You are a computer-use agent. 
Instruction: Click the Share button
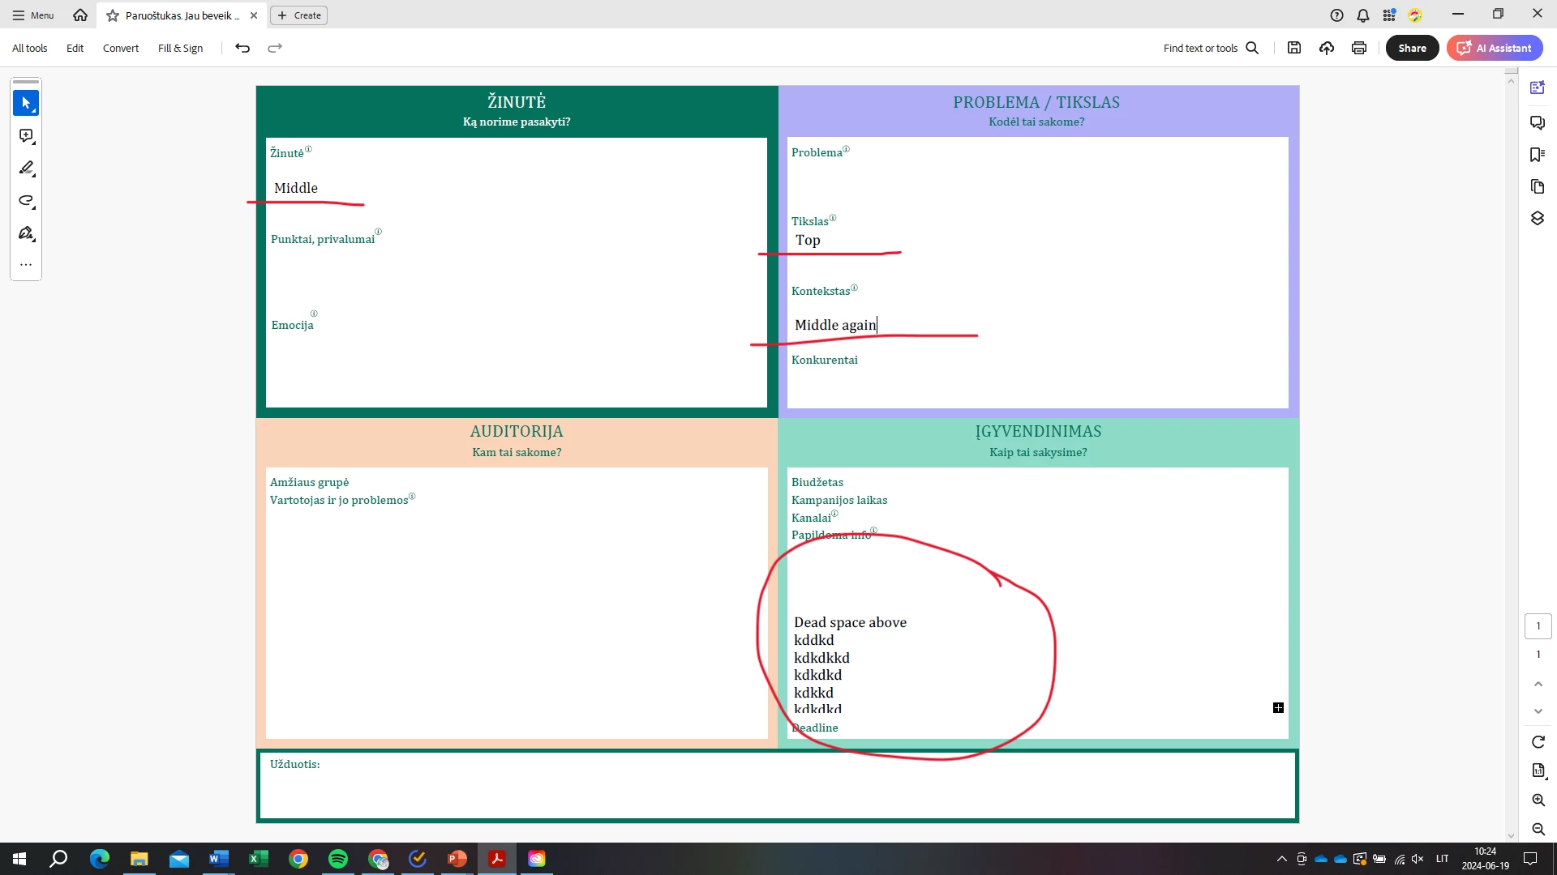tap(1412, 48)
